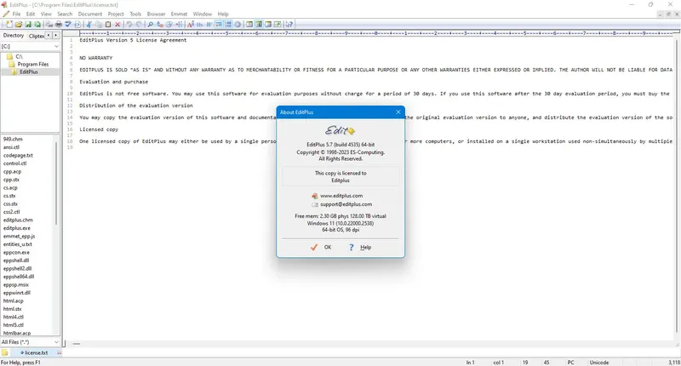Screen dimensions: 681x366
Task: Open Preferences via the gear icon
Action: [237, 25]
